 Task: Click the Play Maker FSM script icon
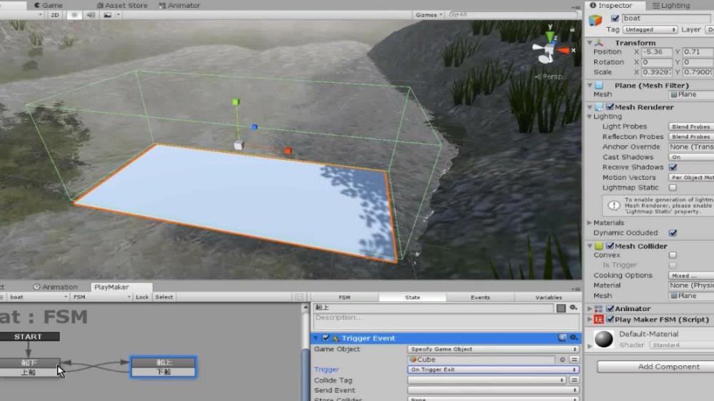click(599, 319)
